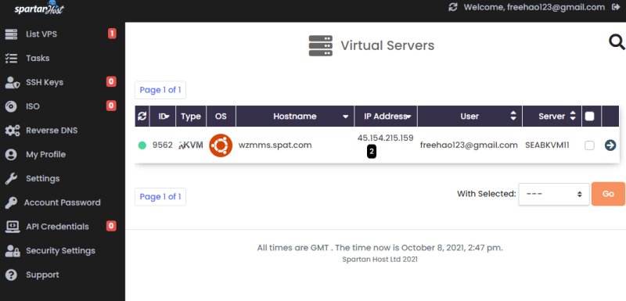This screenshot has width=626, height=301.
Task: Click the API Credentials count badge
Action: coord(111,226)
